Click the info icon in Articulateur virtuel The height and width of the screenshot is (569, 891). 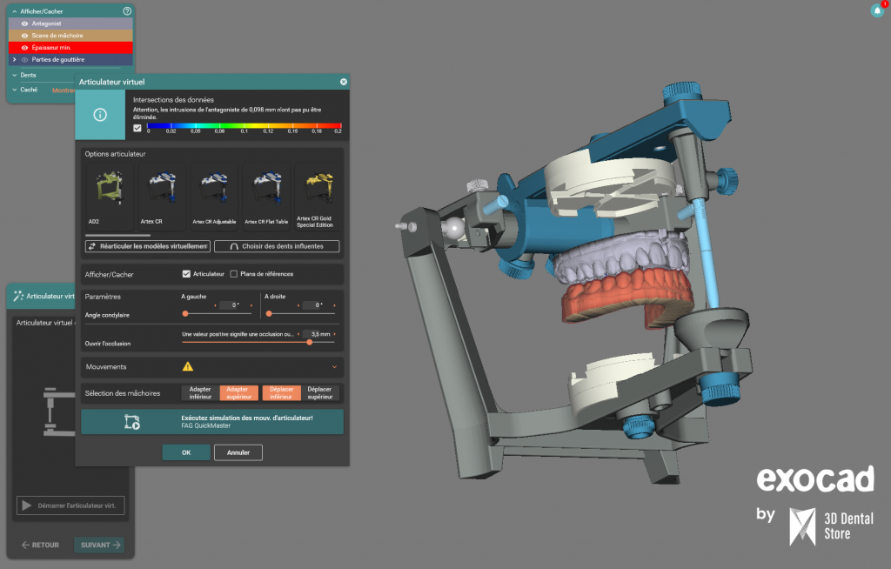100,116
